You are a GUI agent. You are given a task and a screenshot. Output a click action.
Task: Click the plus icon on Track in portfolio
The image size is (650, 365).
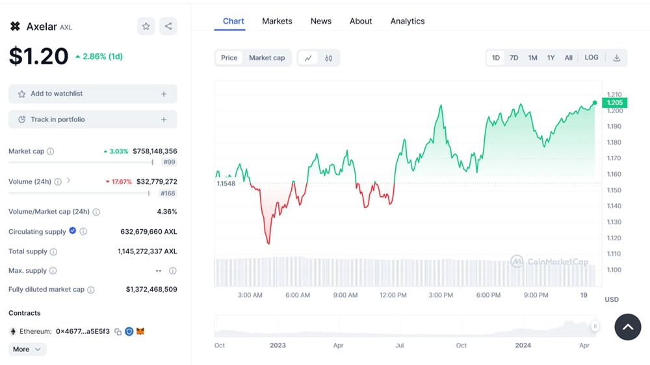(x=164, y=120)
